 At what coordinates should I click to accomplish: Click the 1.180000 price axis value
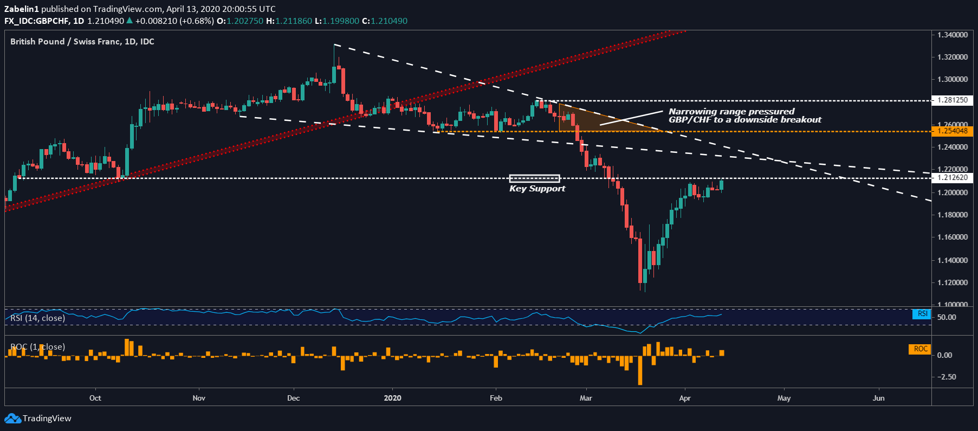953,215
